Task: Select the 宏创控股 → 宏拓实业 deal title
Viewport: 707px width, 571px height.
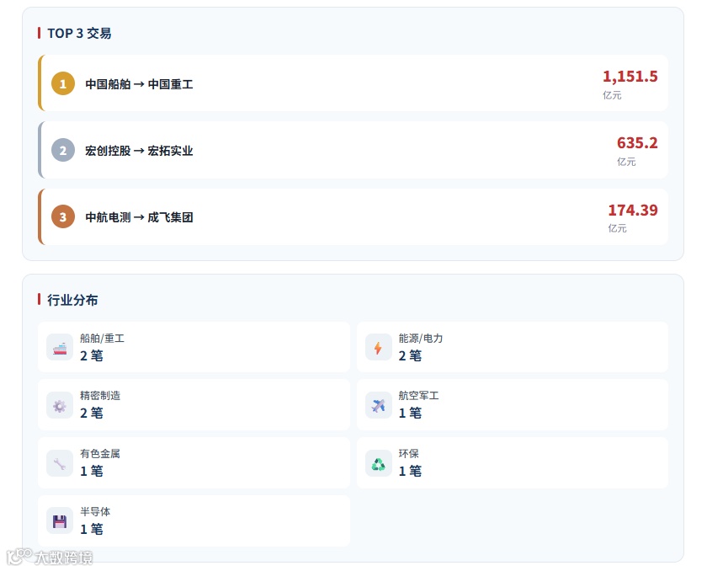Action: pos(140,151)
